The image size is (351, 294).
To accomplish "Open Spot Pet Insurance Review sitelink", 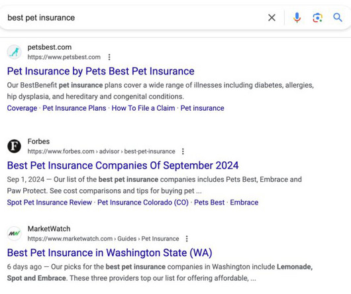I will pos(50,202).
